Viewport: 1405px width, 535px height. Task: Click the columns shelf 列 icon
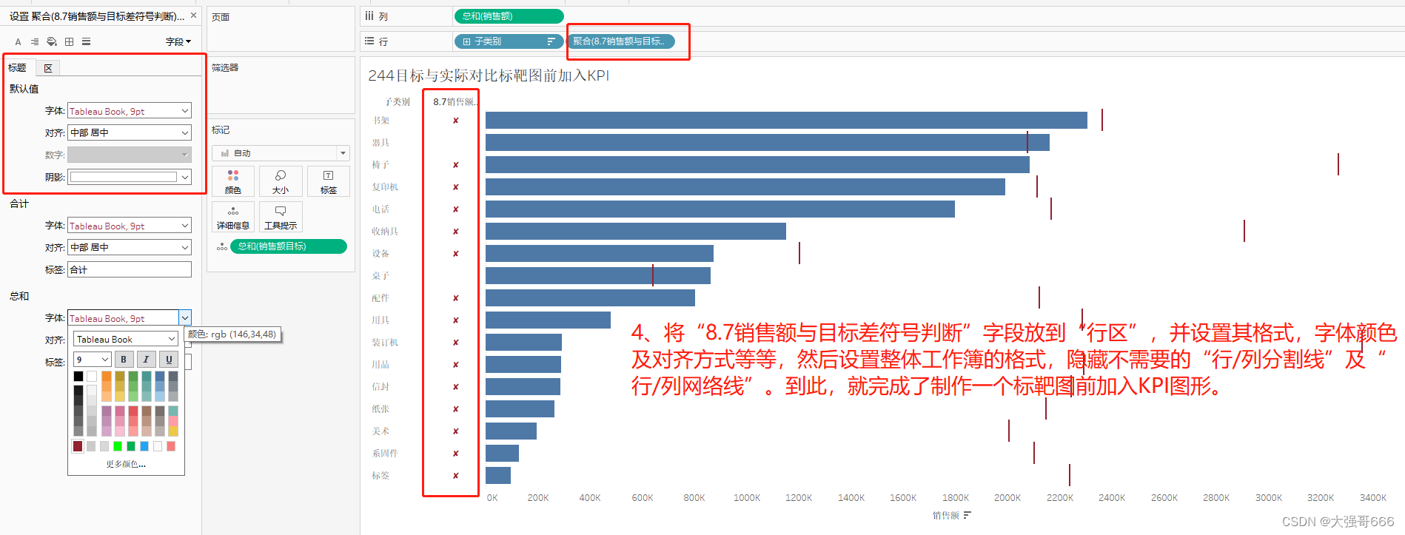tap(369, 16)
